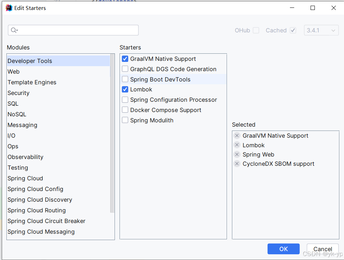Check GraphQL DGS Code Generation starter
This screenshot has height=260, width=344.
tap(125, 69)
